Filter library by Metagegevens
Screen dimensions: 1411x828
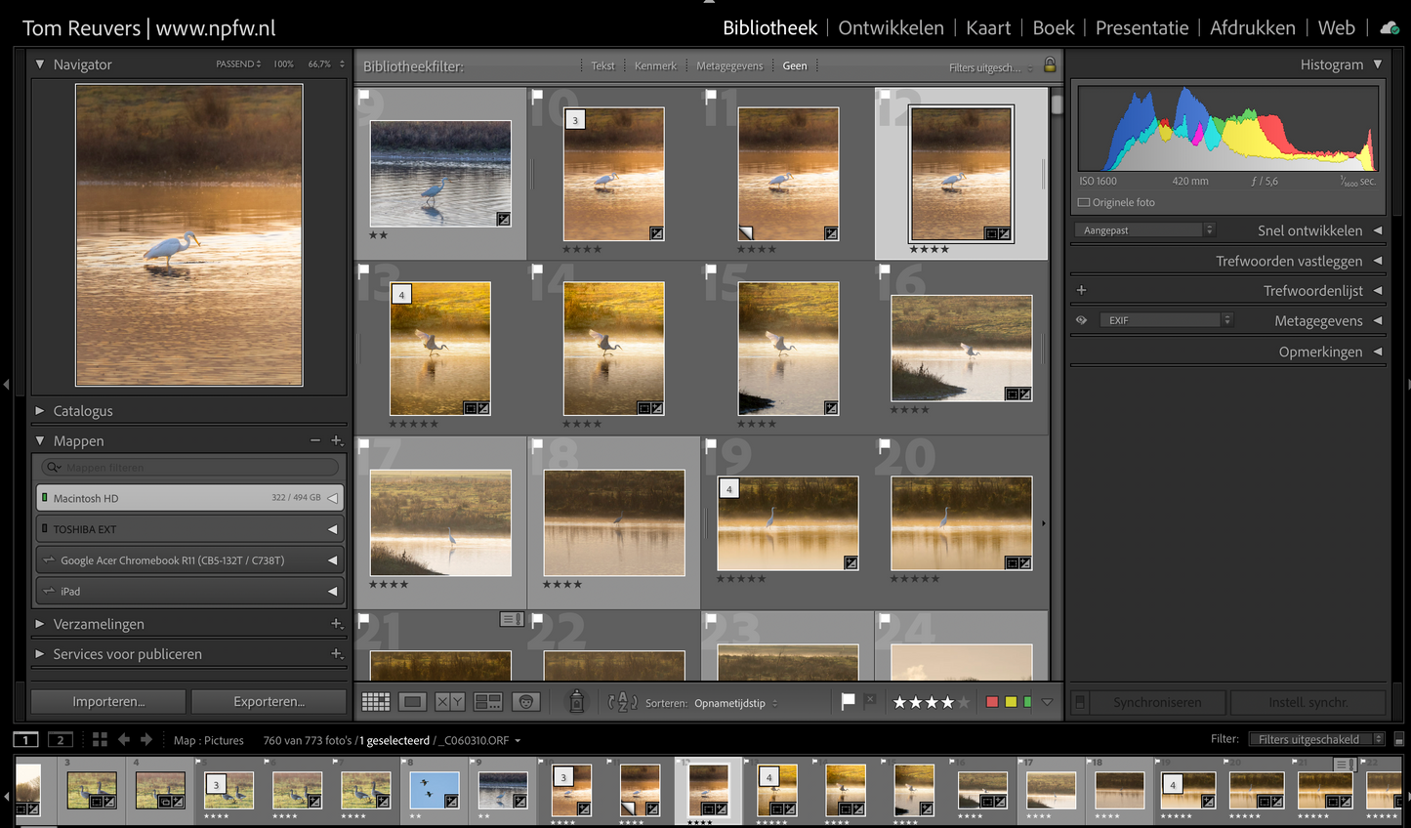[x=729, y=65]
